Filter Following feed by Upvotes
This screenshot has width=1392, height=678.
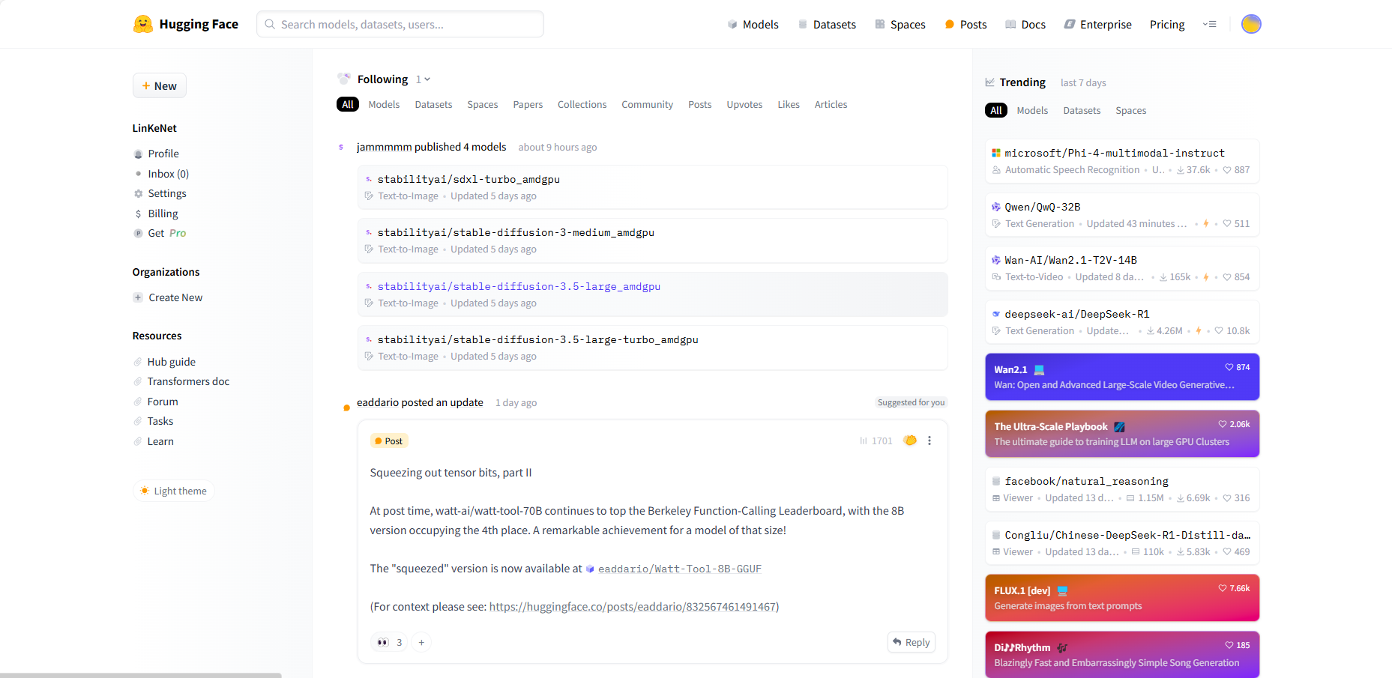pyautogui.click(x=744, y=104)
